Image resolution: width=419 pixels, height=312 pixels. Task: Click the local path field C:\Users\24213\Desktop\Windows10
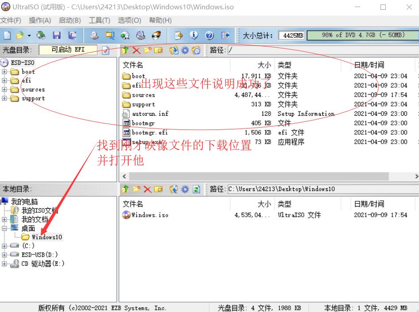tap(323, 189)
